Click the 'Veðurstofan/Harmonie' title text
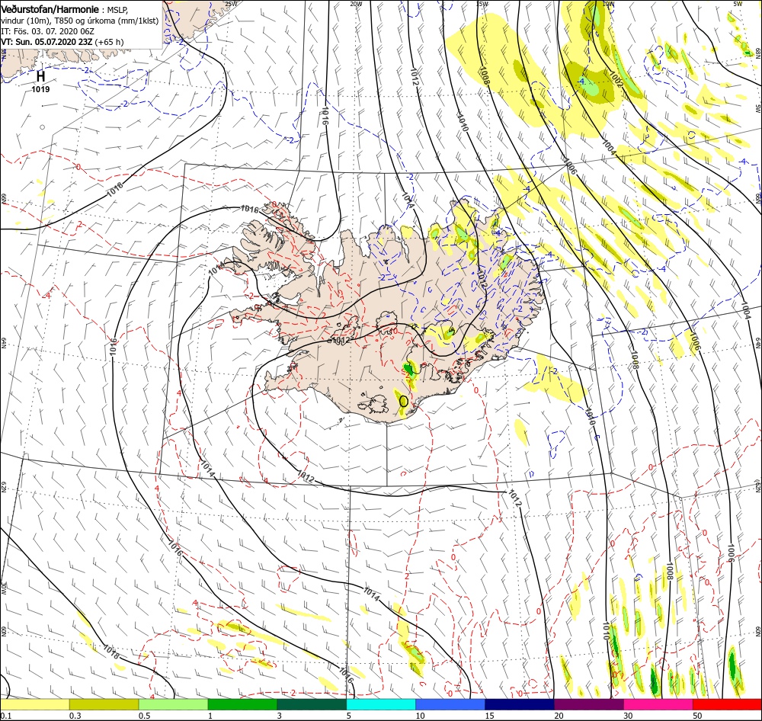Screen dimensions: 762x721 (x=50, y=9)
